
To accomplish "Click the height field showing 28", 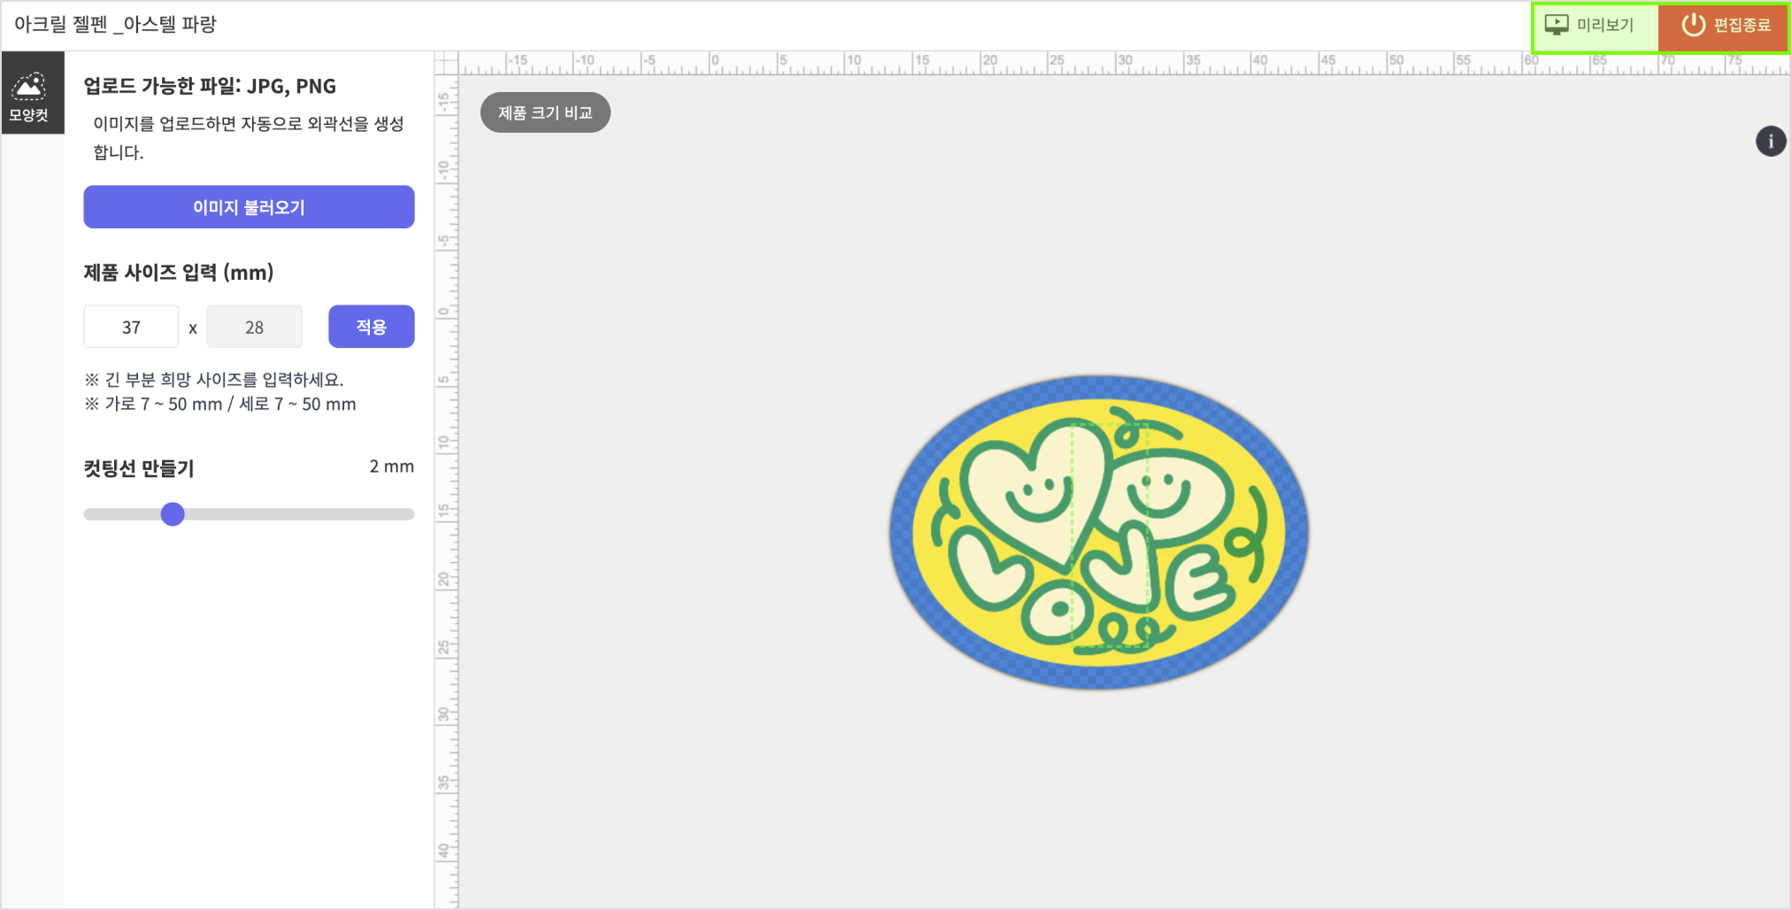I will click(x=254, y=328).
